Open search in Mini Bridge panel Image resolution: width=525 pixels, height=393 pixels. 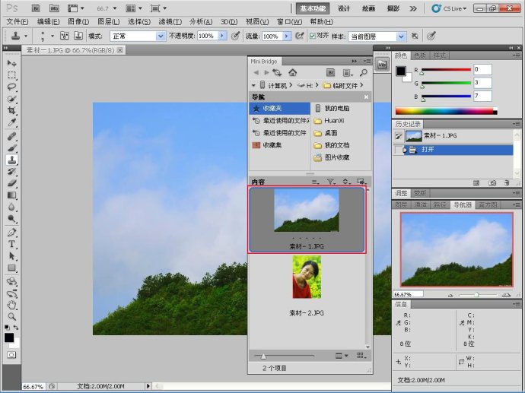tap(364, 72)
